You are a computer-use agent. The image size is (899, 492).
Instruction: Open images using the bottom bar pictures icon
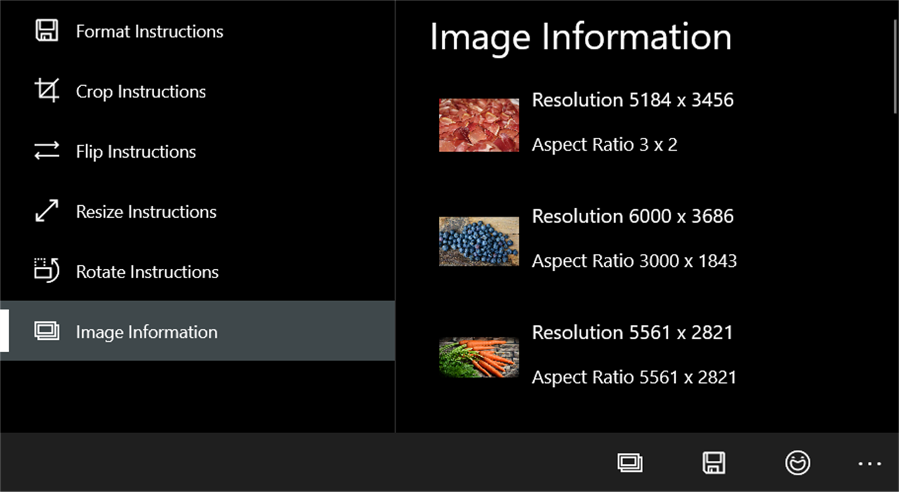pyautogui.click(x=630, y=463)
